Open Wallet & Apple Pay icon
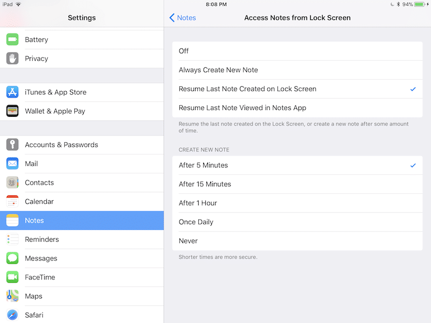The image size is (431, 323). [12, 111]
